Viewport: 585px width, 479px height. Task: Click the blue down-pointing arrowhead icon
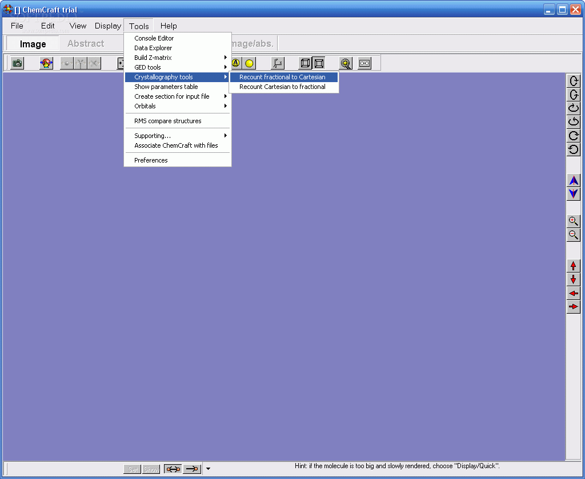click(x=574, y=194)
